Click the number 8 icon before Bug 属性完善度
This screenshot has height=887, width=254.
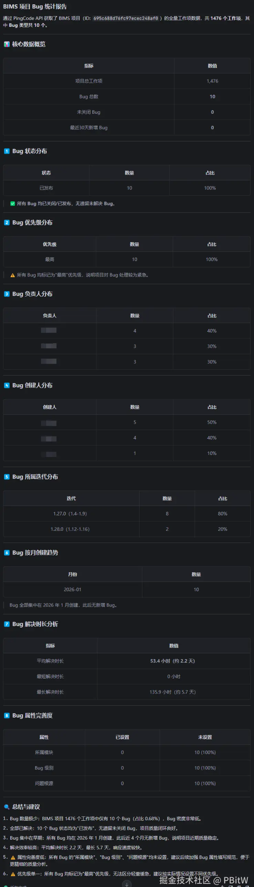[6, 716]
